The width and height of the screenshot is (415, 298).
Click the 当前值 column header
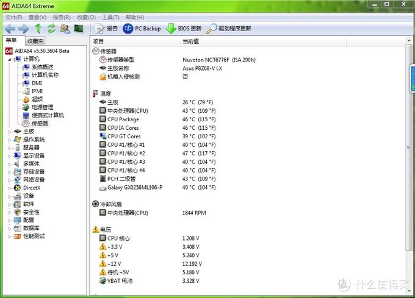point(263,41)
